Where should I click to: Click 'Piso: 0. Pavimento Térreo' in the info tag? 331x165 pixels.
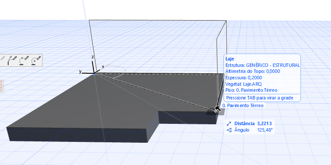coord(251,90)
